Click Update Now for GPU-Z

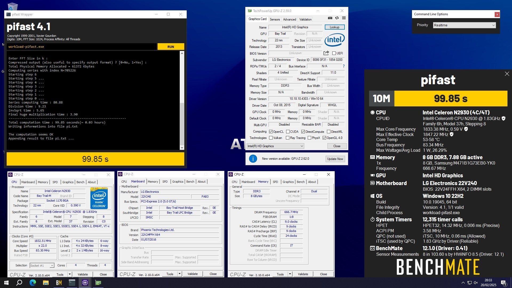pos(335,159)
